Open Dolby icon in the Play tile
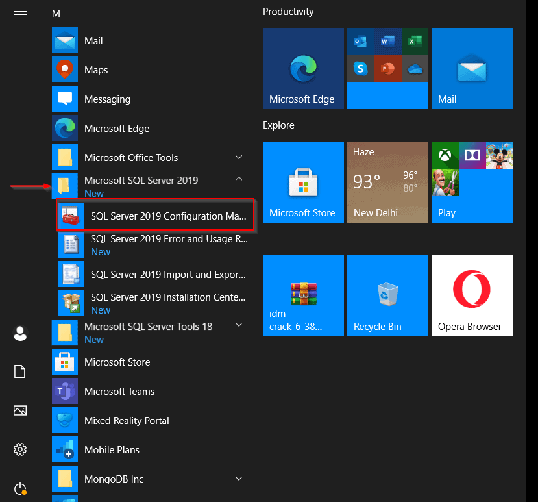 (472, 155)
